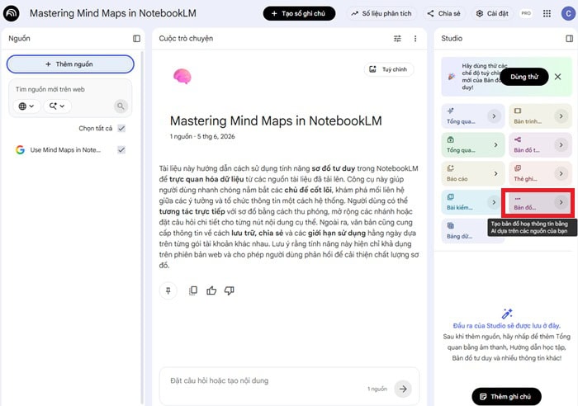Click the "1 nguồn" label near send

[377, 389]
